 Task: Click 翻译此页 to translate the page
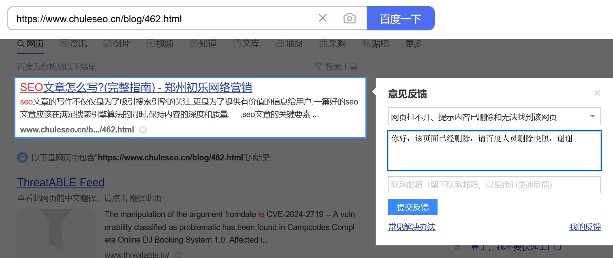coord(145,198)
